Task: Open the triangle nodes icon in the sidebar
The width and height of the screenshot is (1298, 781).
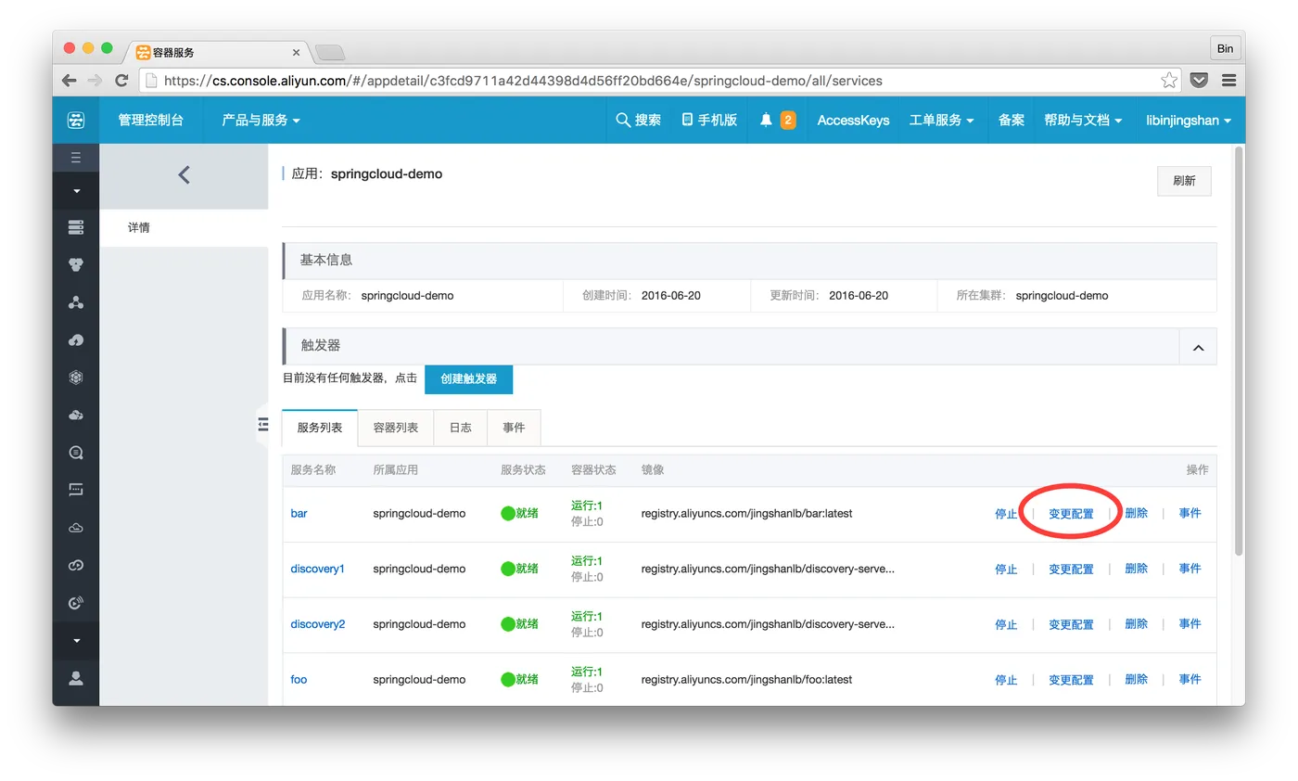Action: [76, 302]
